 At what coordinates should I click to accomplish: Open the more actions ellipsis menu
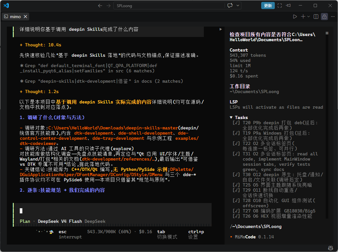tap(332, 17)
